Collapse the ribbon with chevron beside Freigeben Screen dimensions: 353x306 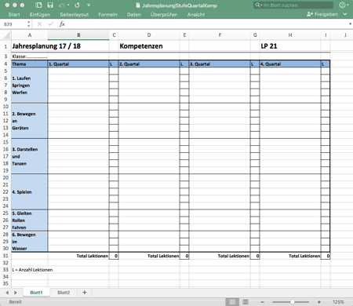pyautogui.click(x=345, y=14)
